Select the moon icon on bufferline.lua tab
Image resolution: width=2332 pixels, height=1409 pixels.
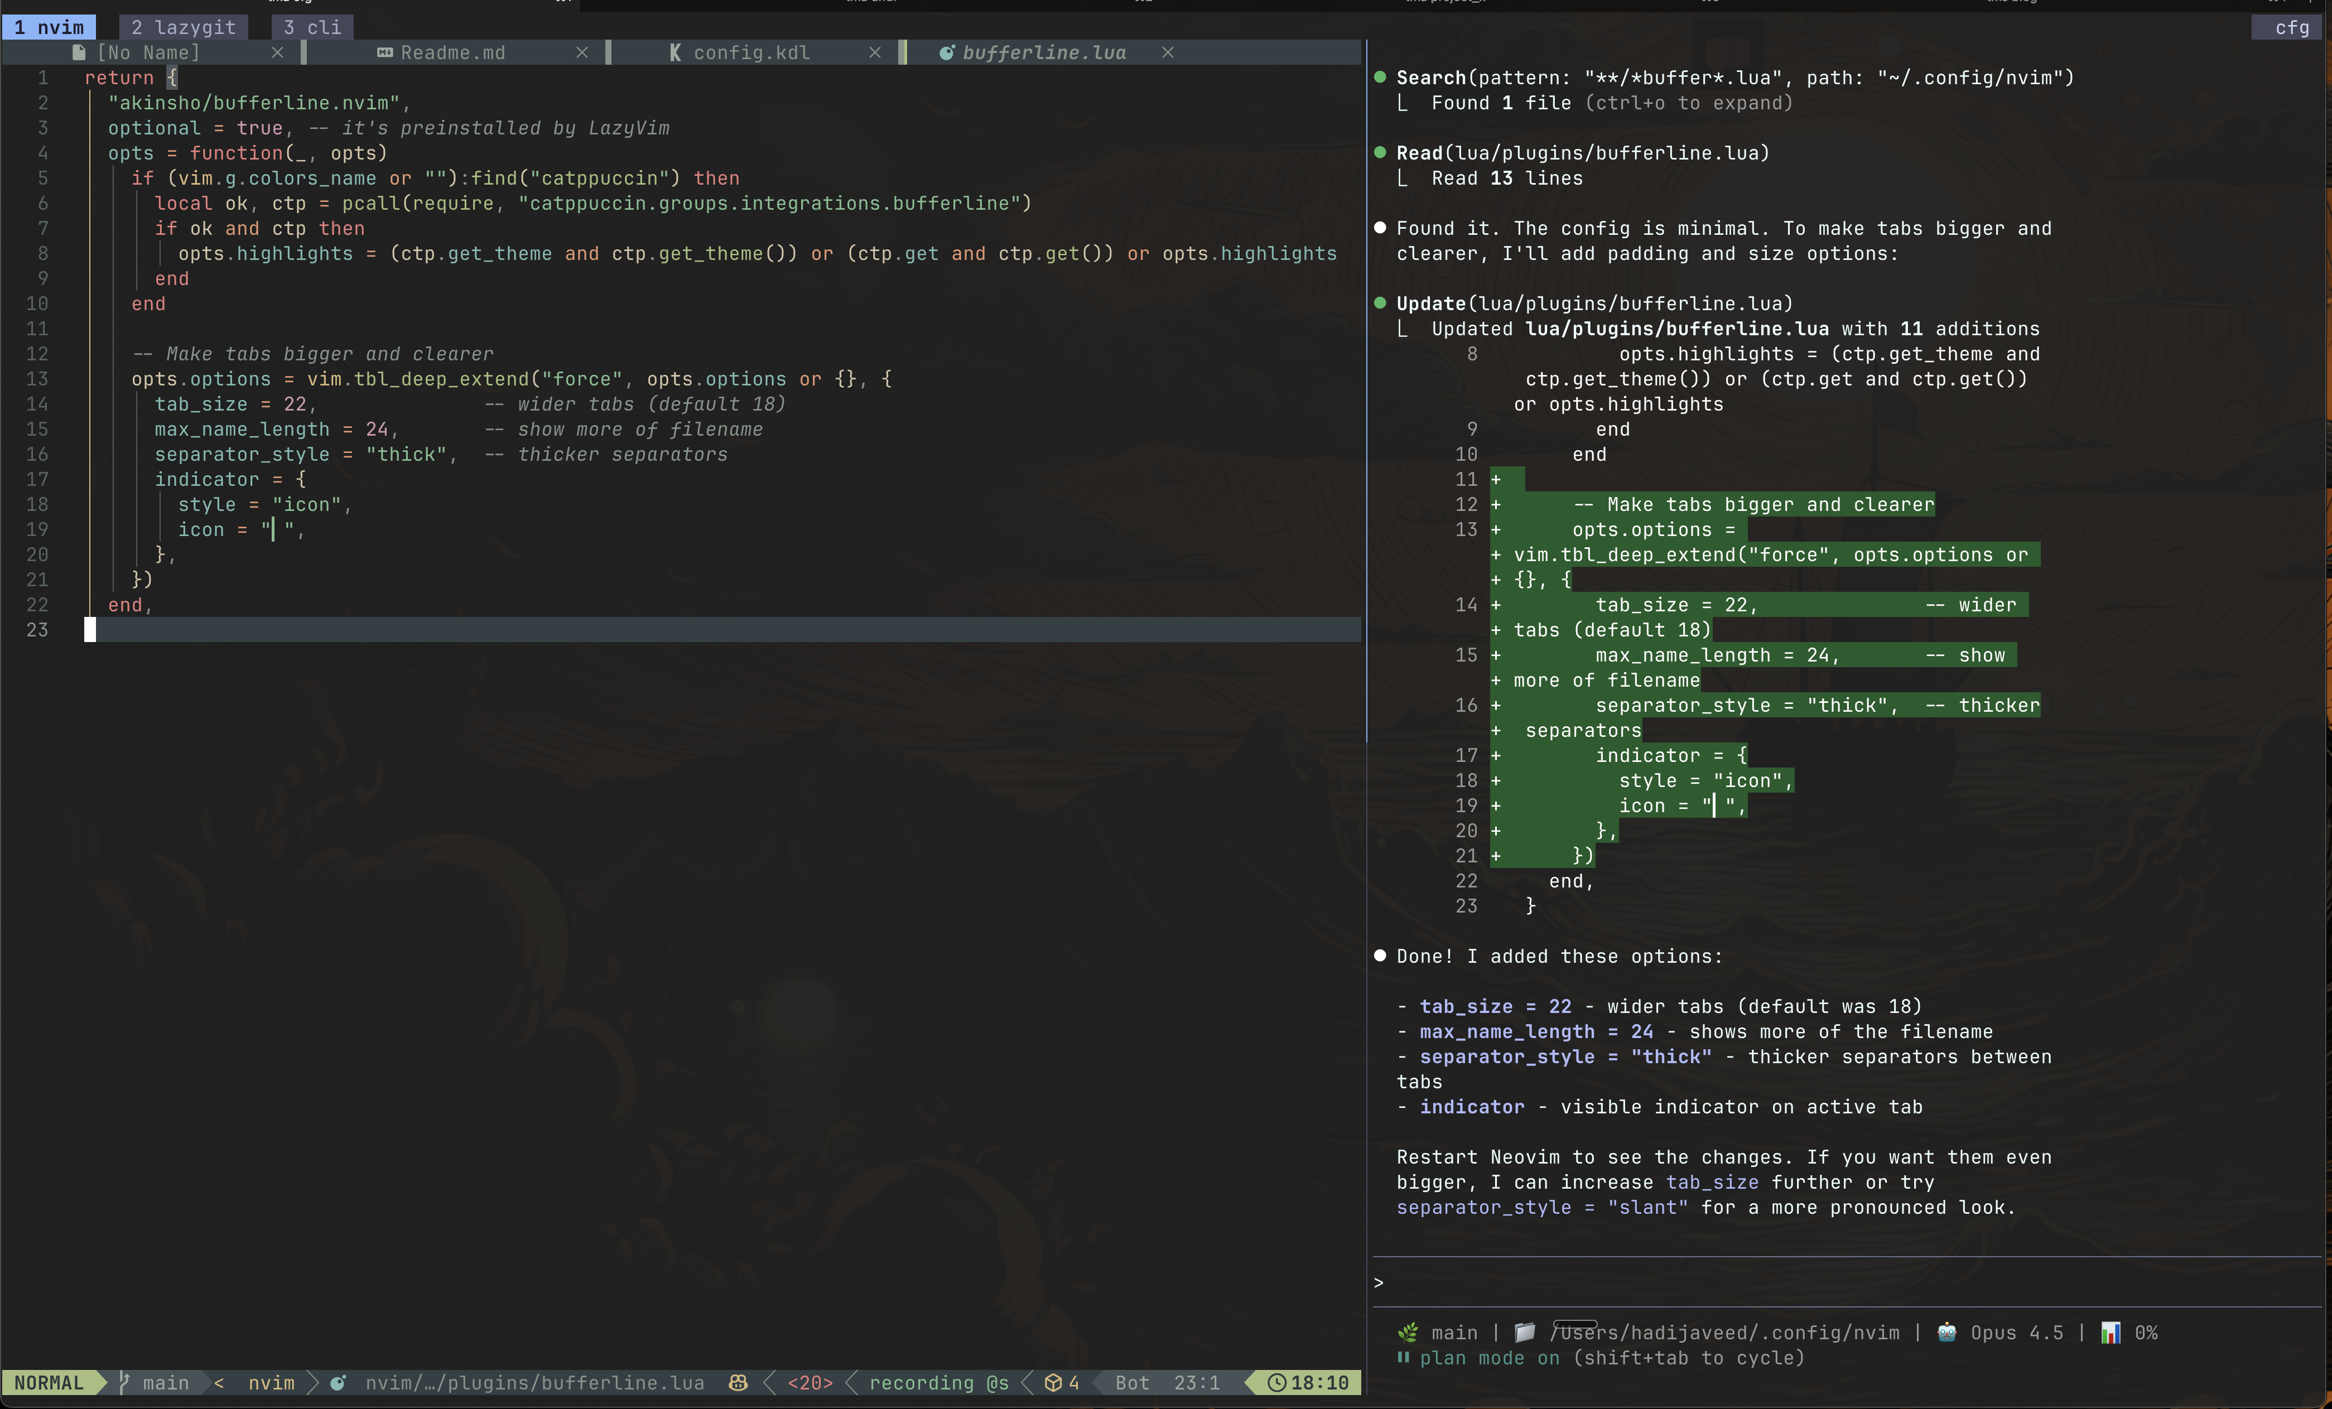pos(946,52)
